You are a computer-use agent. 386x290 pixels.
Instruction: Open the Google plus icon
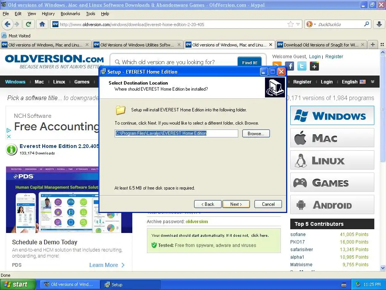[314, 66]
